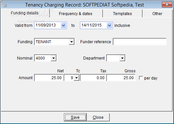Enable the per day checkbox
The height and width of the screenshot is (124, 174).
141,78
